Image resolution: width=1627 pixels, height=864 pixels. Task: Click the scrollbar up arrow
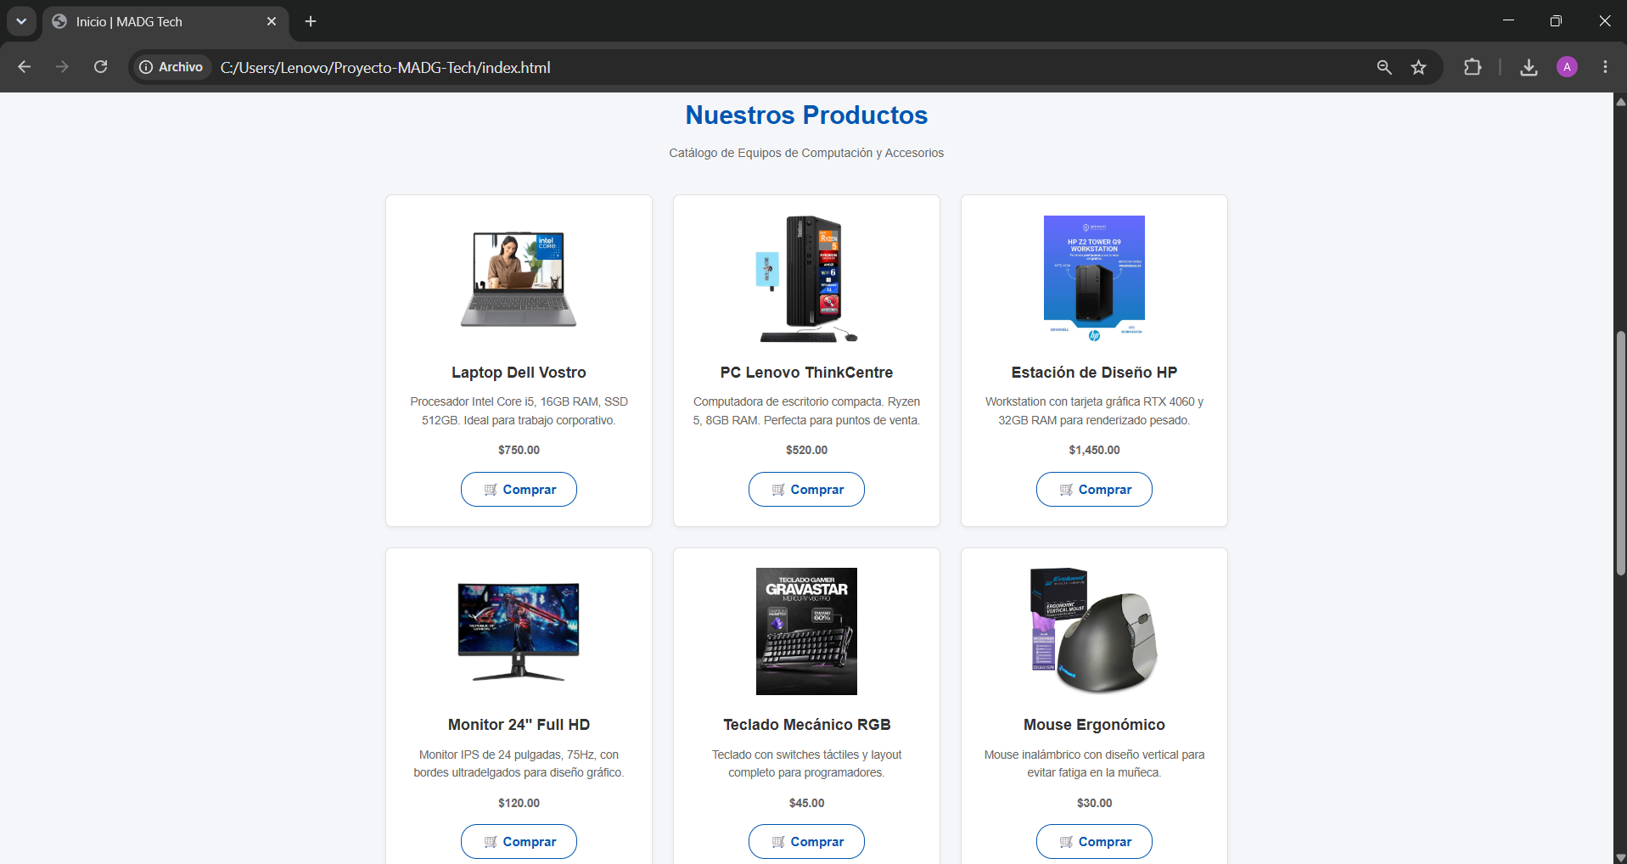click(1620, 101)
